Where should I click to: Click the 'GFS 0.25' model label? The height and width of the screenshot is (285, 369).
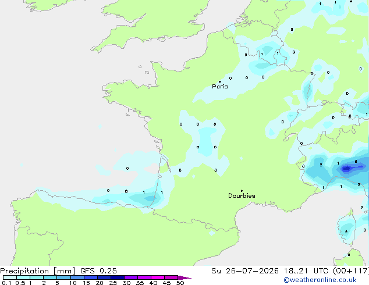(x=98, y=271)
